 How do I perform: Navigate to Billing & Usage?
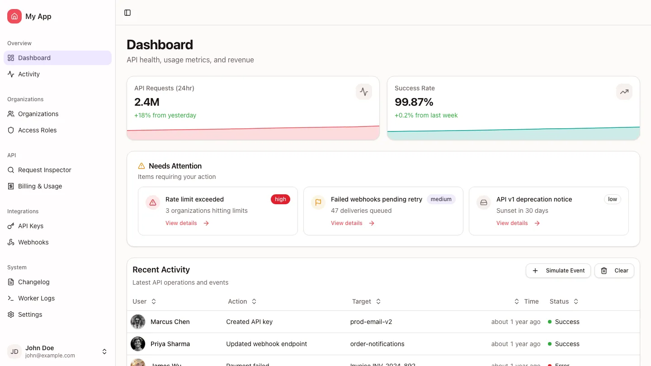(39, 186)
